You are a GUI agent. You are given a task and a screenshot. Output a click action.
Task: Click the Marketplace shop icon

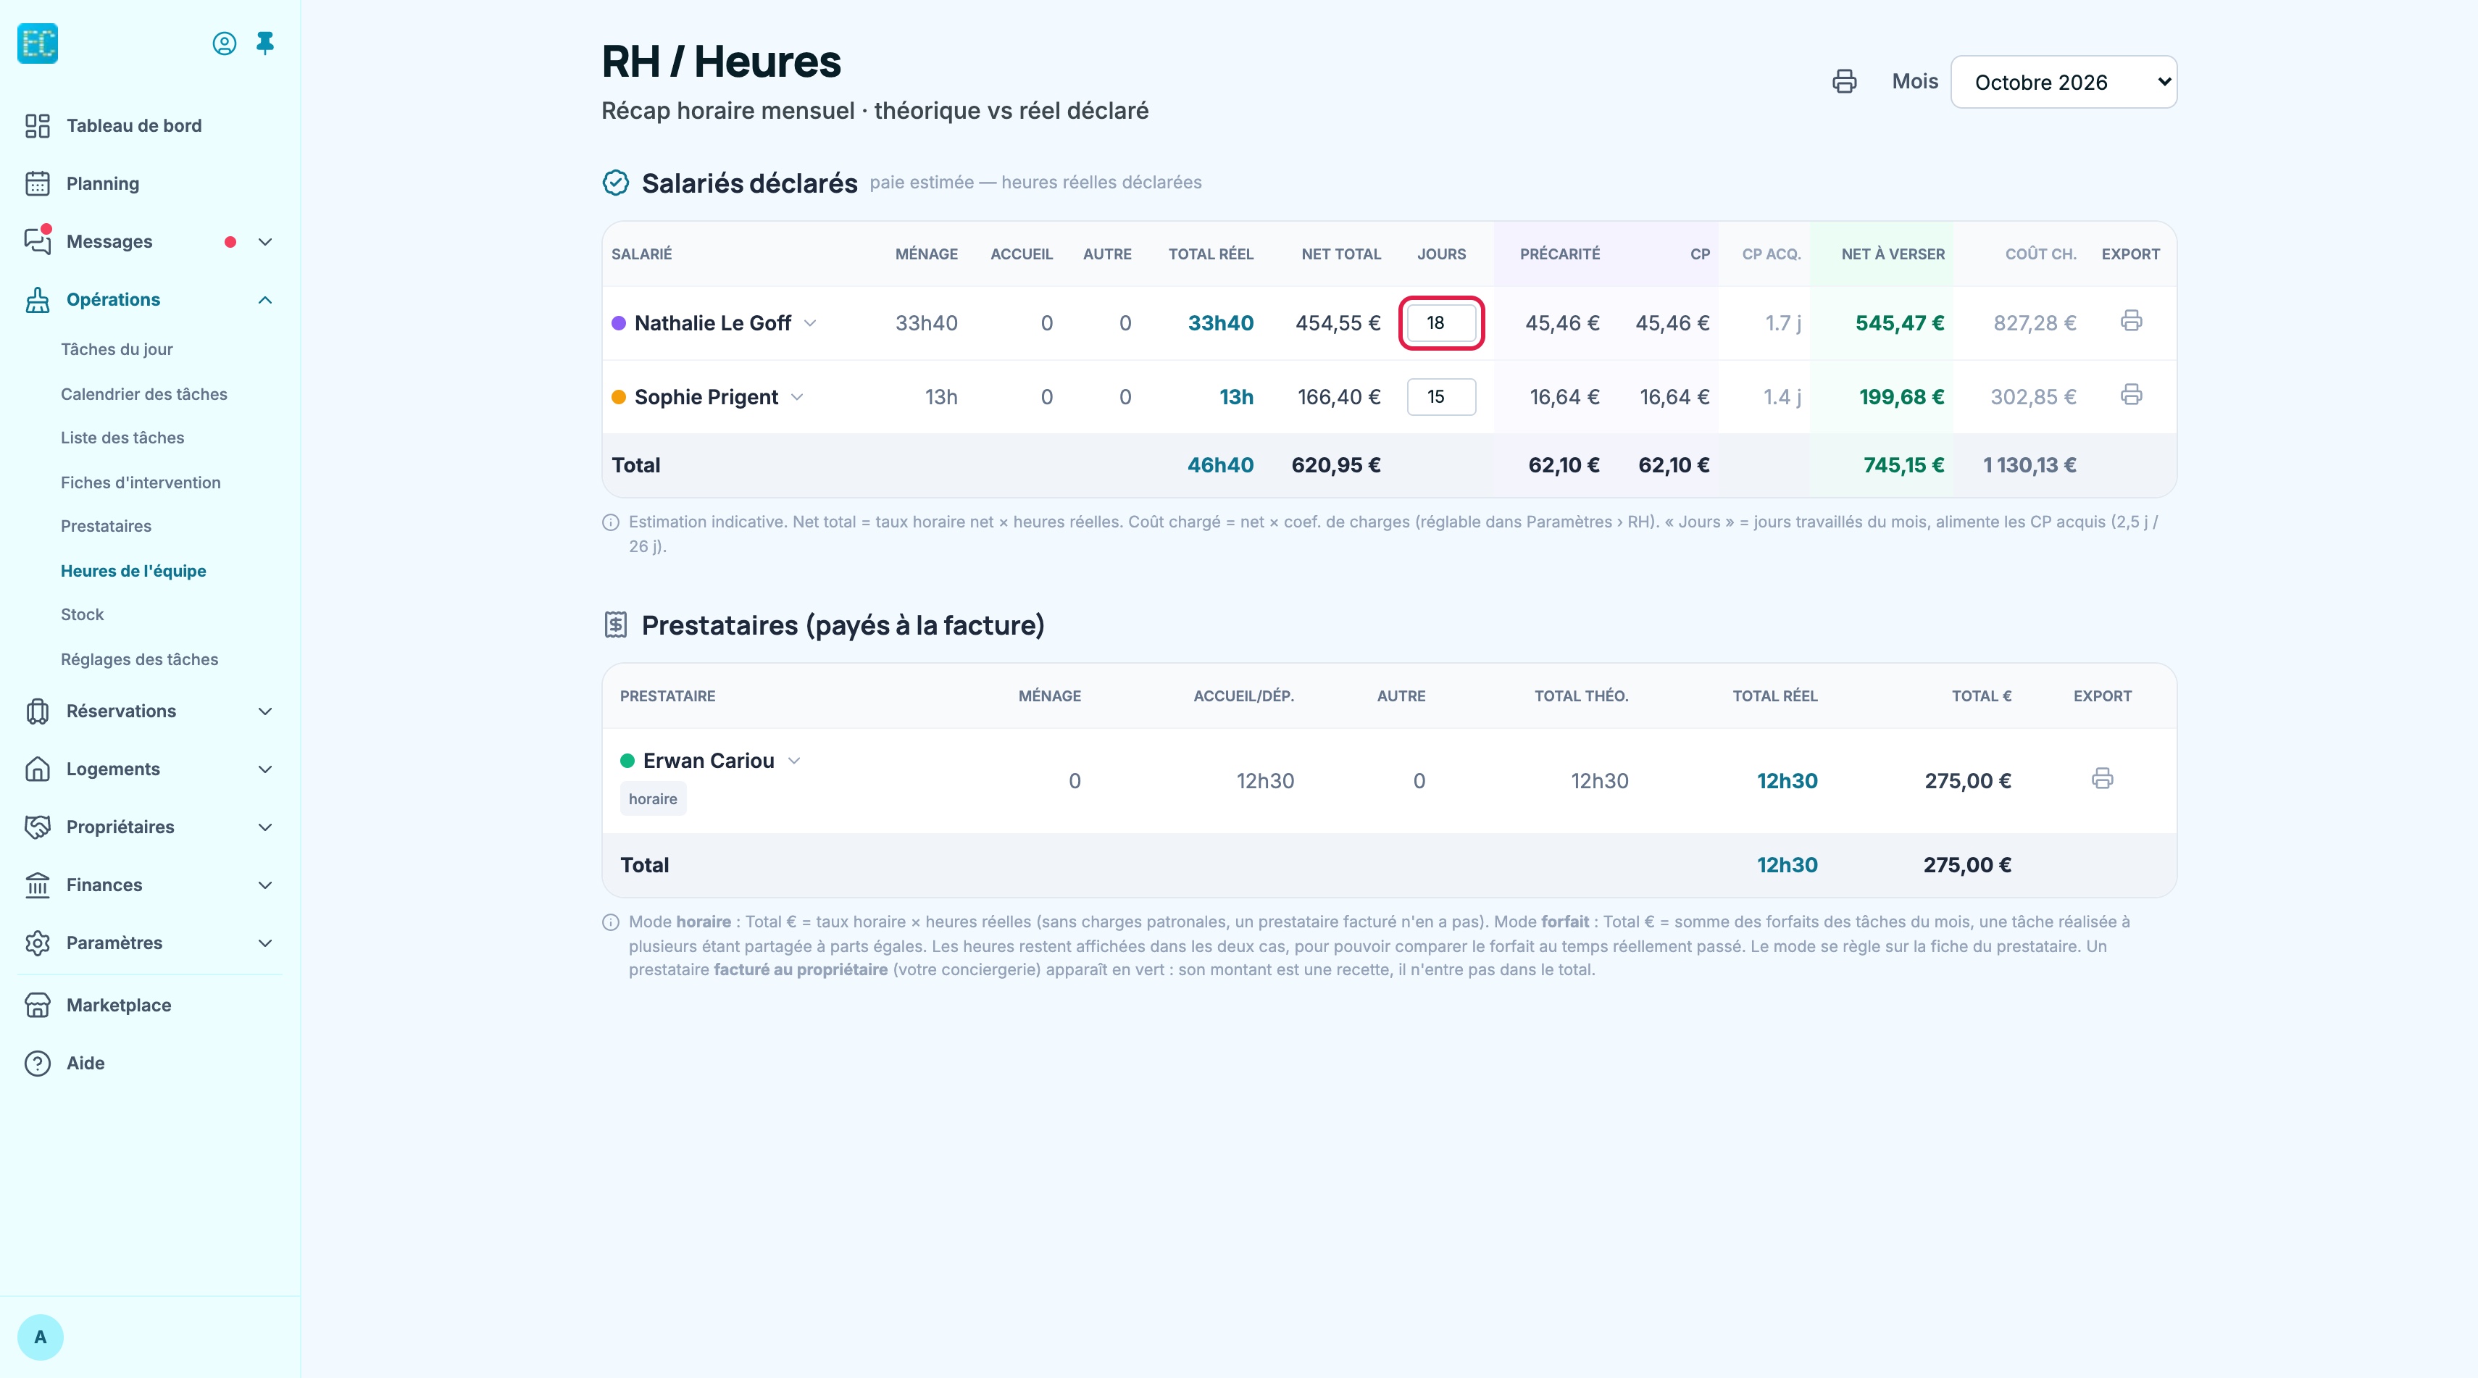(x=38, y=1005)
